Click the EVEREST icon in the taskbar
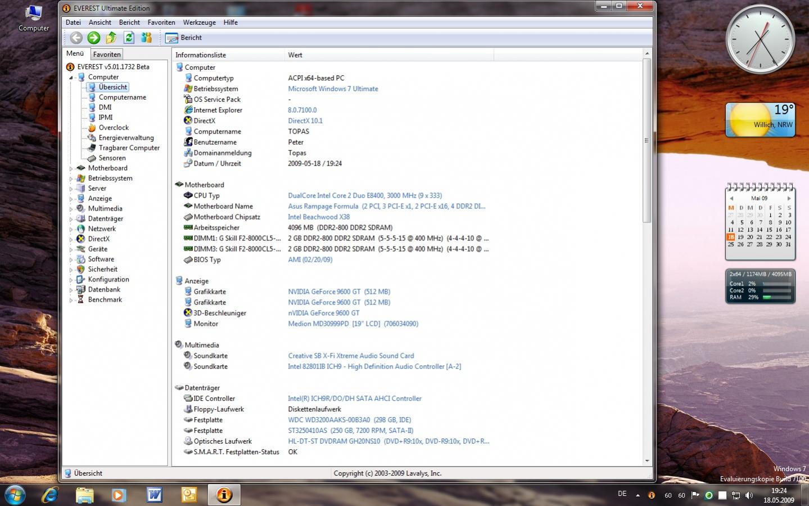 coord(224,495)
